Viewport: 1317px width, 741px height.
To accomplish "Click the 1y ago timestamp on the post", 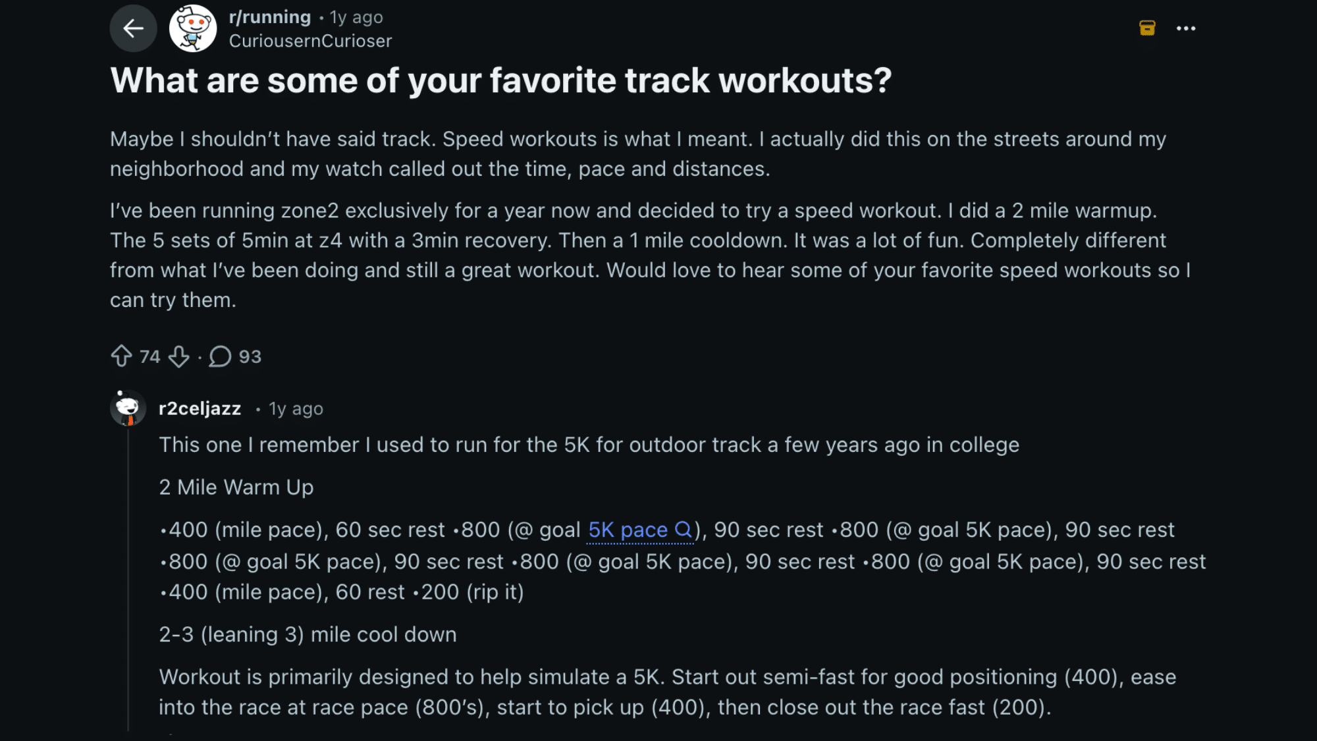I will coord(356,16).
